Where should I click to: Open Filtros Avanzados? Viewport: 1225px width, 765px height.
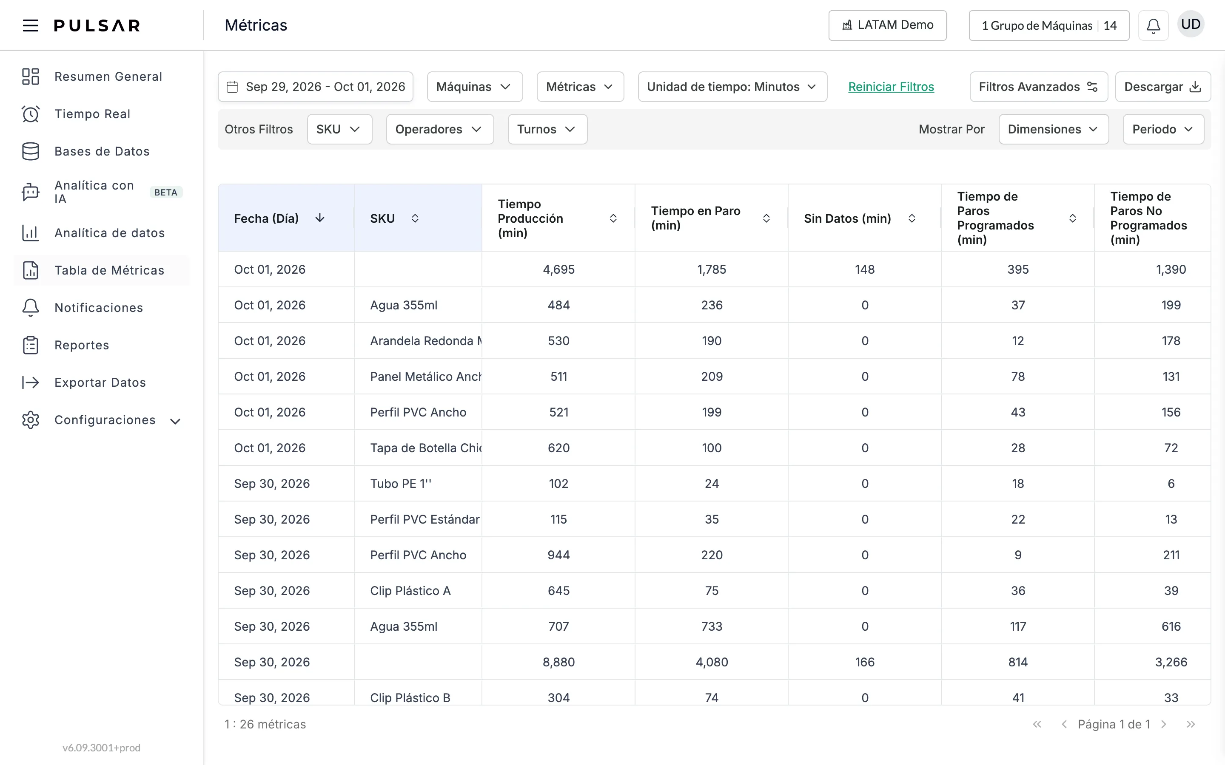[x=1039, y=87]
